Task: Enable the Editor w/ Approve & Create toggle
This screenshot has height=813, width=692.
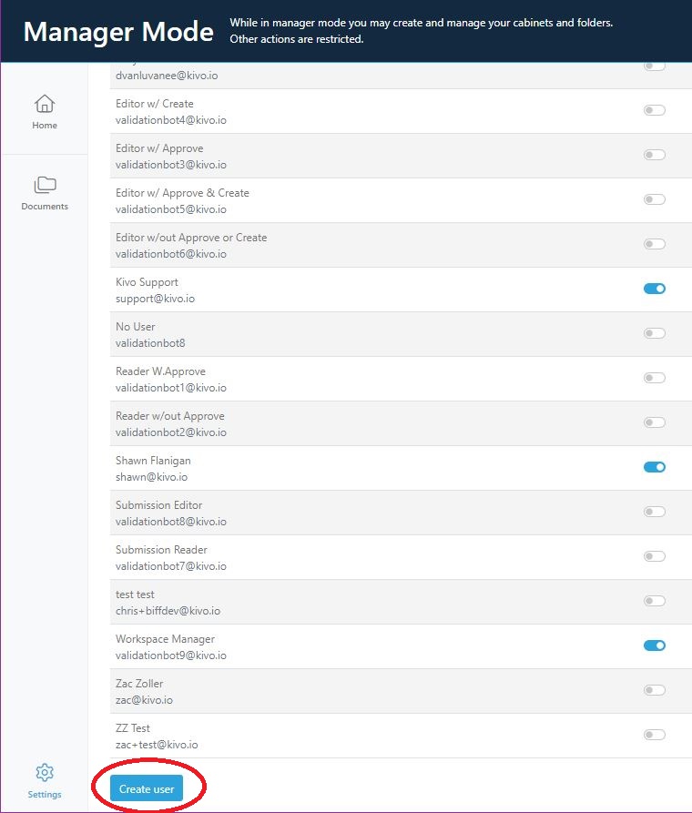Action: (x=654, y=198)
